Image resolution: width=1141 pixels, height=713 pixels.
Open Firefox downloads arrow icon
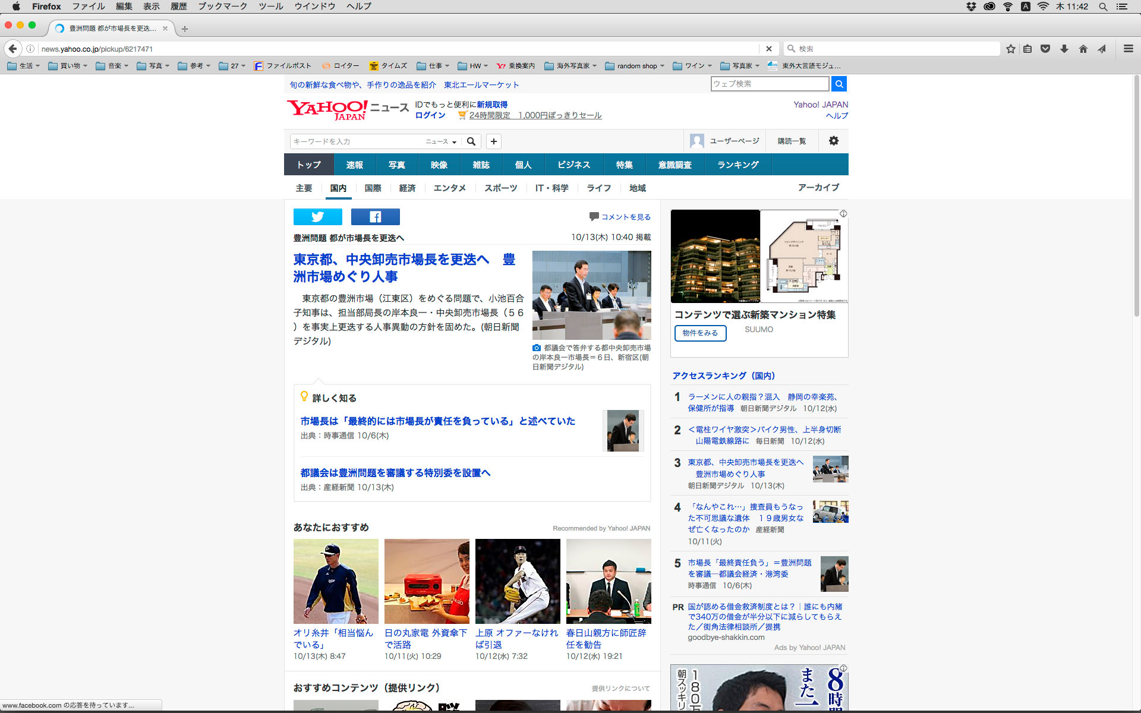pyautogui.click(x=1064, y=49)
